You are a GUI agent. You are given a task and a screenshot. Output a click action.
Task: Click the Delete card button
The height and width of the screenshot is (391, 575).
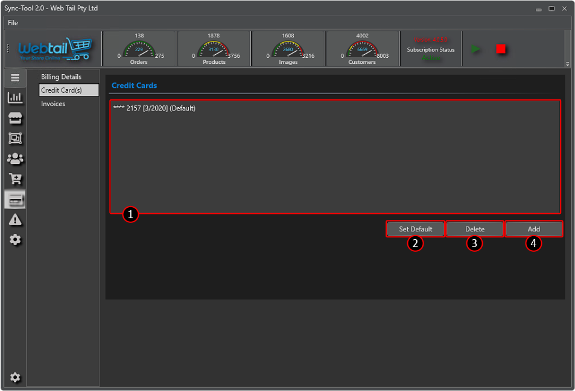474,229
